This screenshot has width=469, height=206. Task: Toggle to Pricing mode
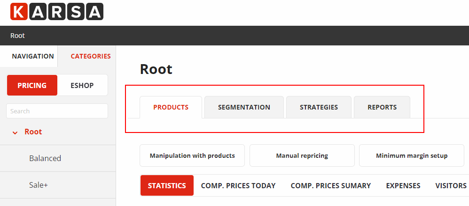point(32,85)
